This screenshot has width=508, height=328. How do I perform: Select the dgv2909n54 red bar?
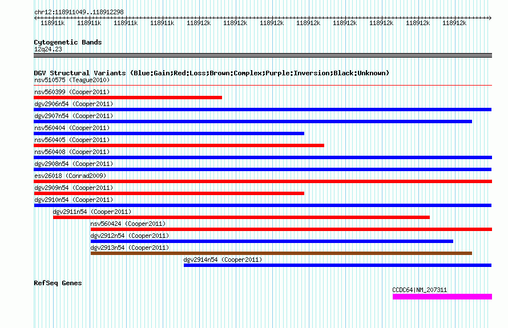(x=169, y=193)
